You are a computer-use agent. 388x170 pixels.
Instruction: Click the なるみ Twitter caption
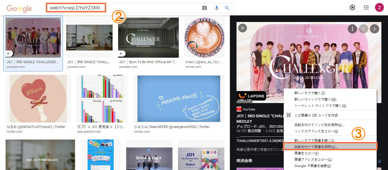pyautogui.click(x=36, y=127)
